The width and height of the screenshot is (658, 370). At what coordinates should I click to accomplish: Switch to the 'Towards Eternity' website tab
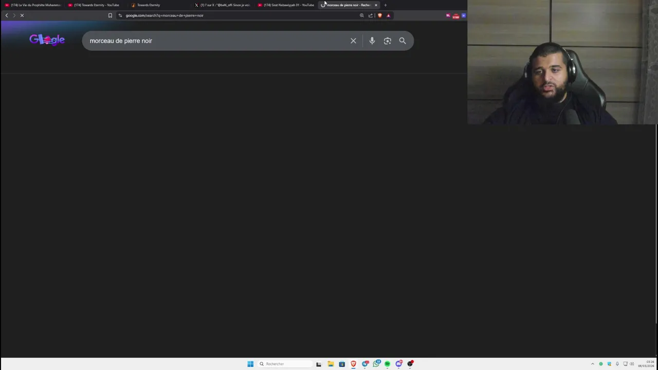coord(159,5)
